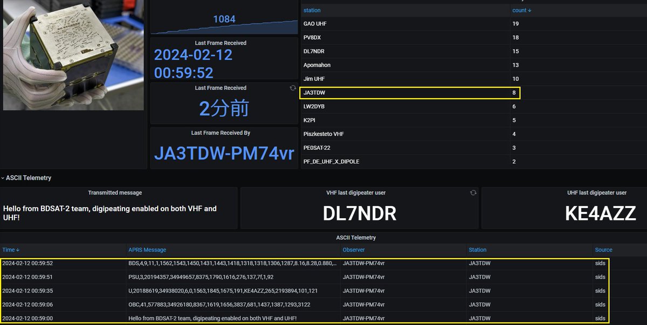Collapse the ASCII Telemetry dashboard row

27,178
